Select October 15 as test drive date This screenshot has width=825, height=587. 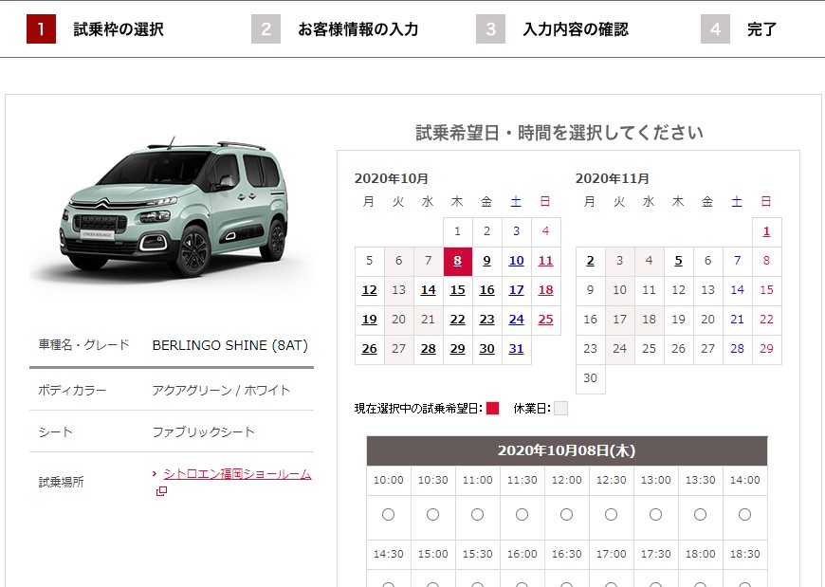pyautogui.click(x=458, y=290)
